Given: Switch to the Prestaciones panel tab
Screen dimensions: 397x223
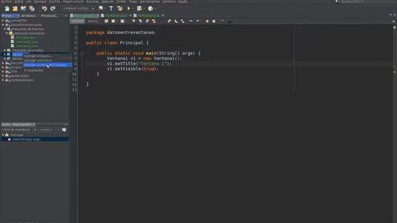Looking at the screenshot, I should 49,15.
